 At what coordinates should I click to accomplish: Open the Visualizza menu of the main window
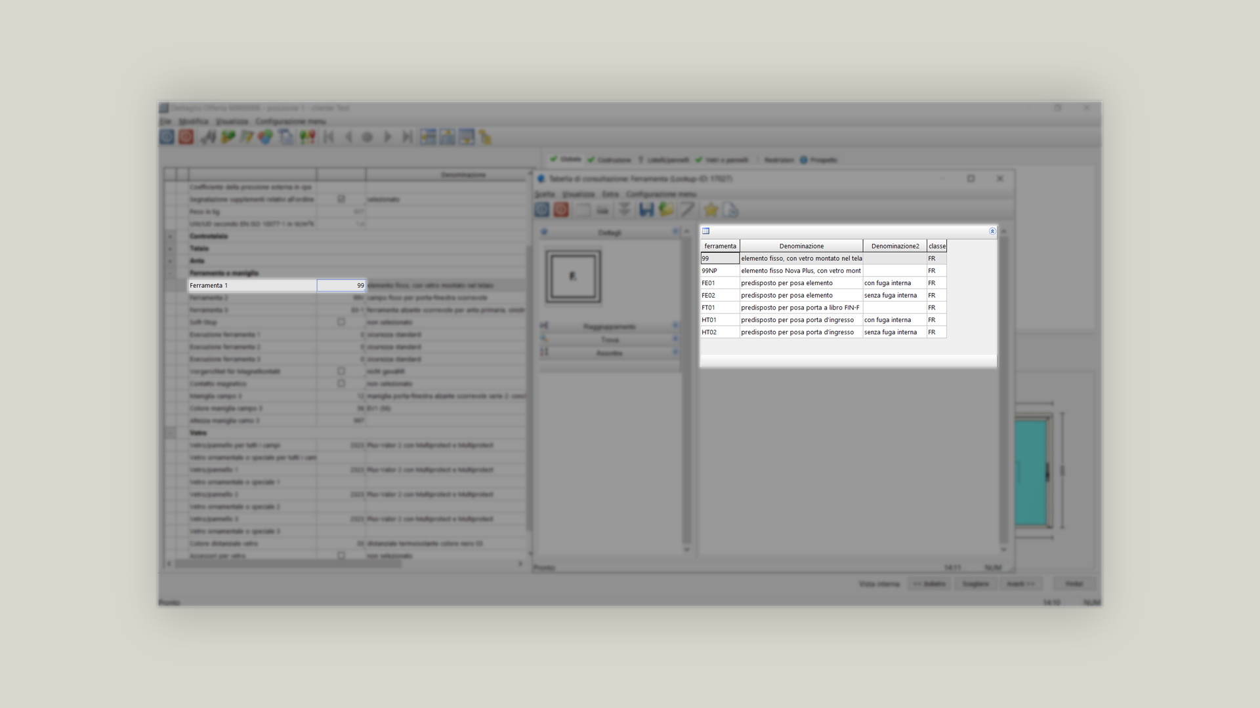232,121
